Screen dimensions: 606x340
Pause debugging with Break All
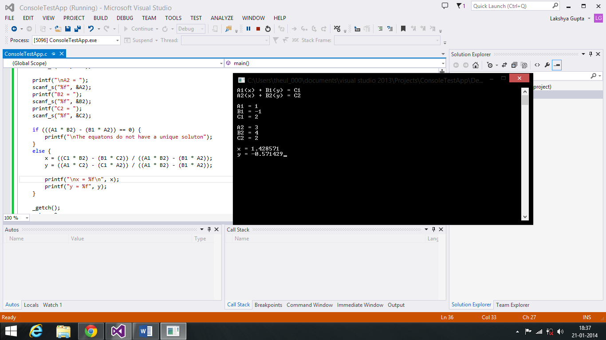tap(248, 28)
